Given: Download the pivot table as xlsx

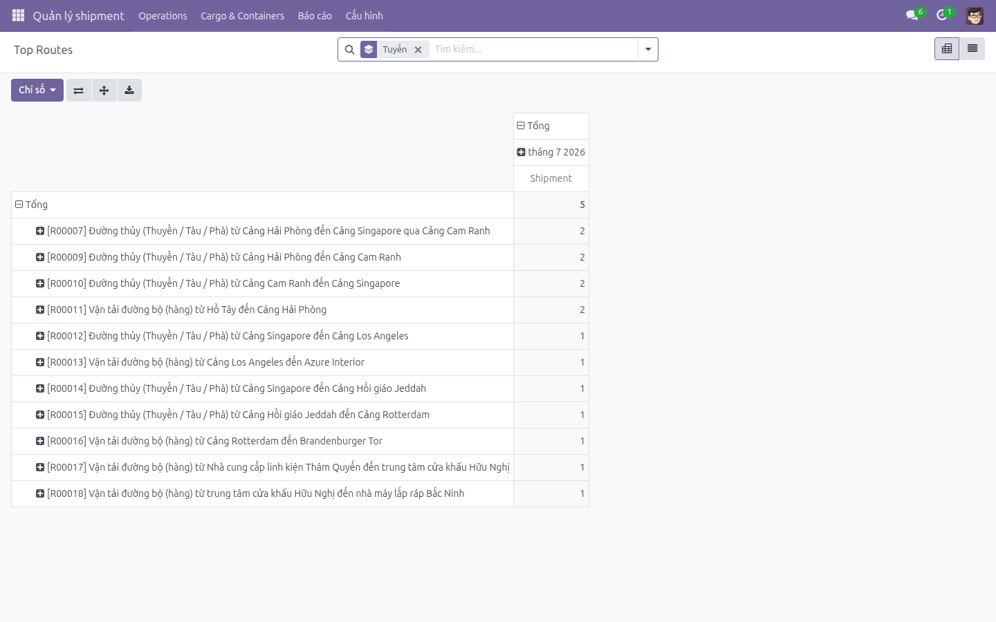Looking at the screenshot, I should click(x=129, y=91).
